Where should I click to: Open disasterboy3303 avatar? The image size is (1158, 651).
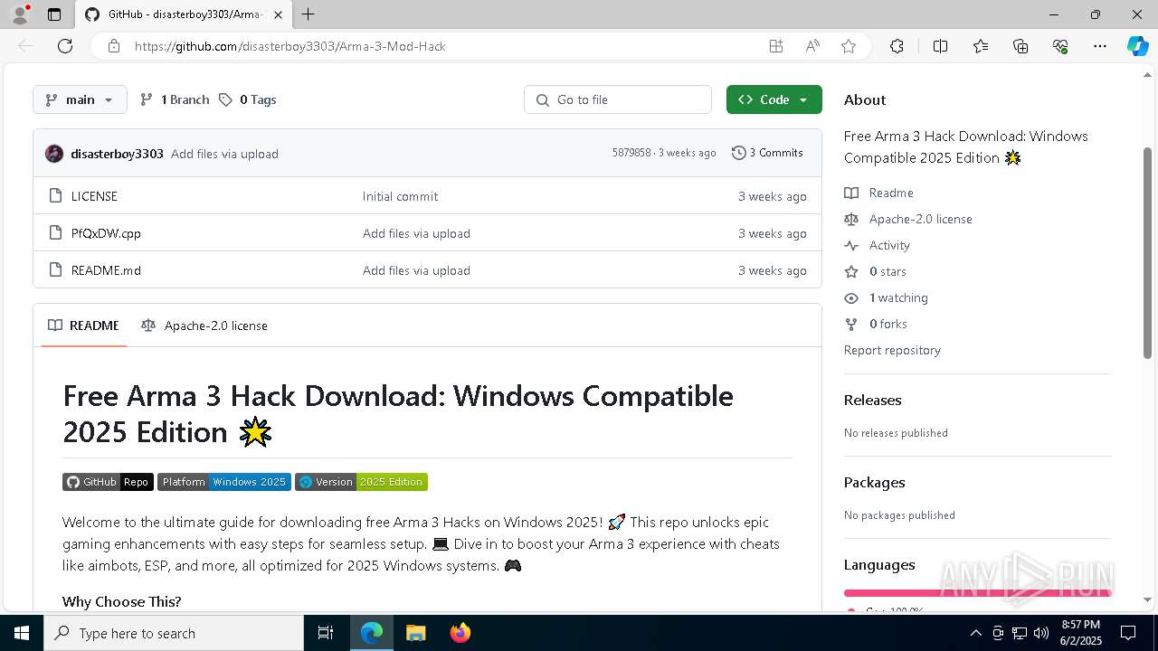(x=54, y=154)
